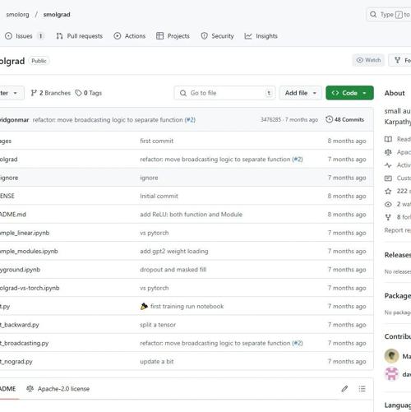The width and height of the screenshot is (411, 412).
Task: Open the test_nograd.py file
Action: coord(16,361)
